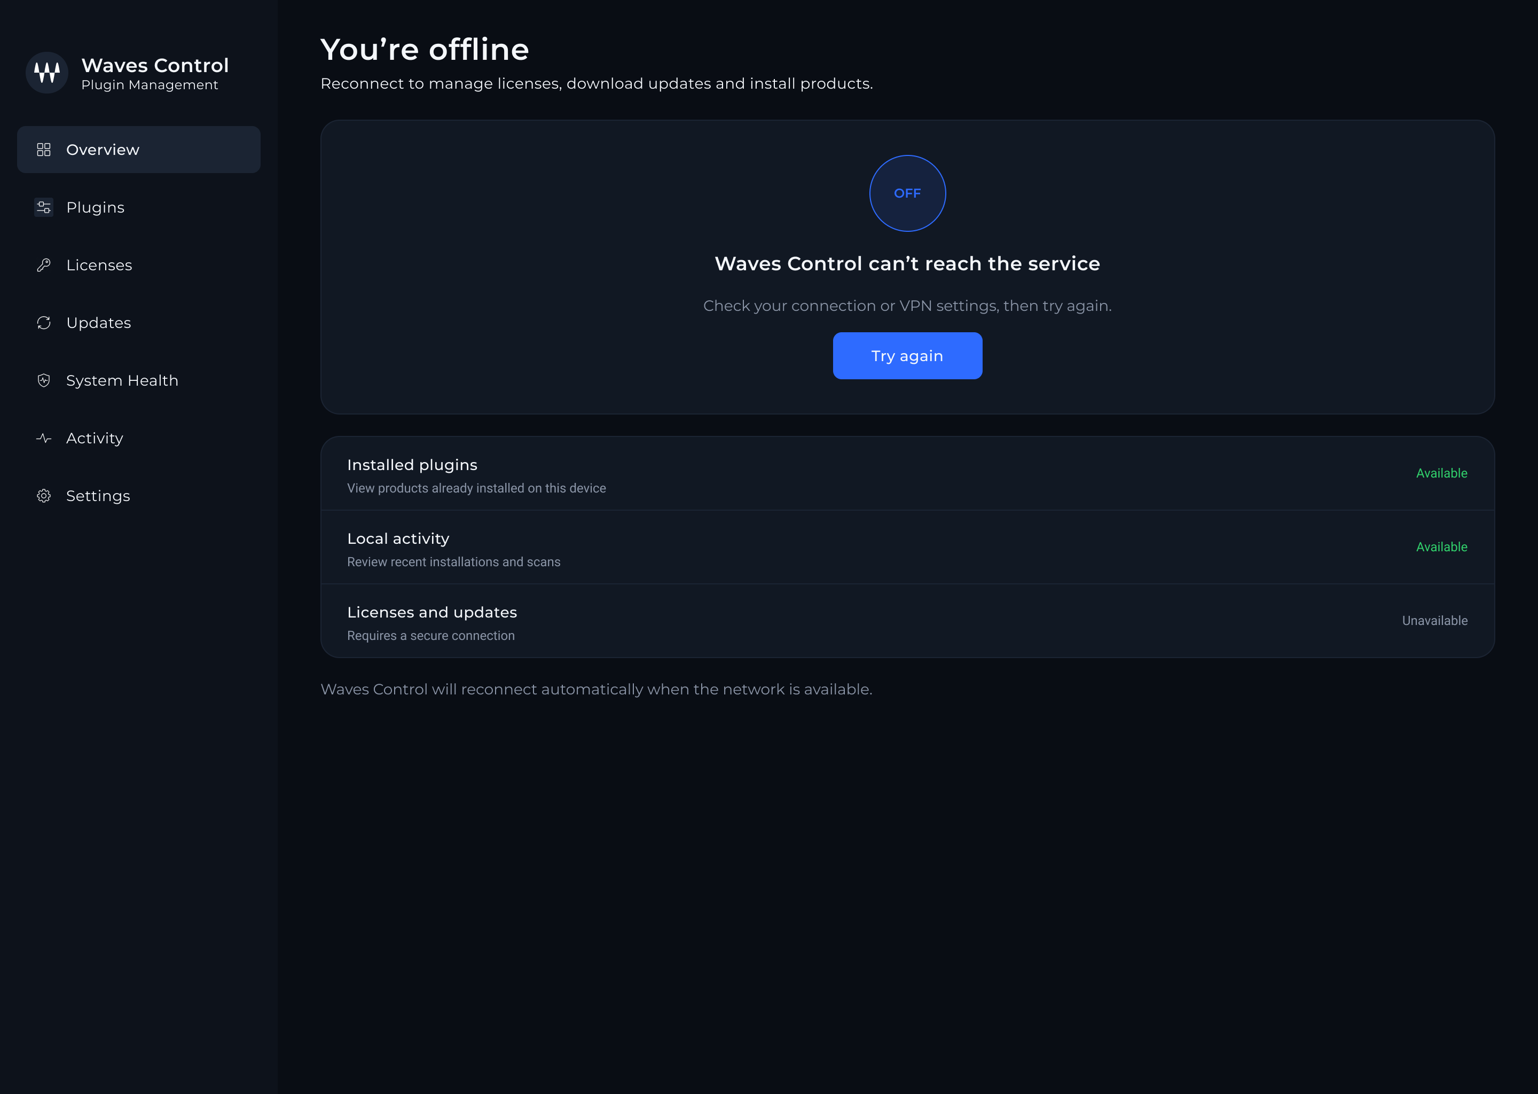This screenshot has height=1094, width=1538.
Task: Click the Unavailable status label
Action: (x=1435, y=620)
